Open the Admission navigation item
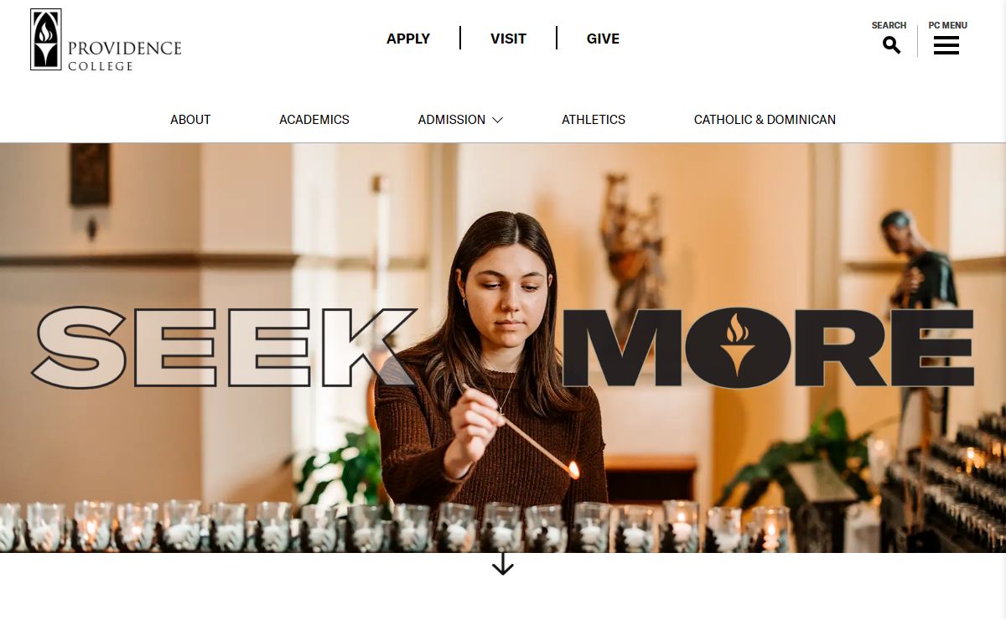Screen dimensions: 1006x620 pyautogui.click(x=452, y=120)
